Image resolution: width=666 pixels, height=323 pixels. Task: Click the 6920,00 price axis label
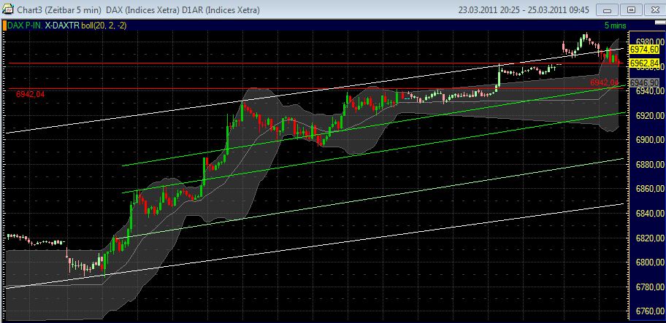[x=650, y=115]
